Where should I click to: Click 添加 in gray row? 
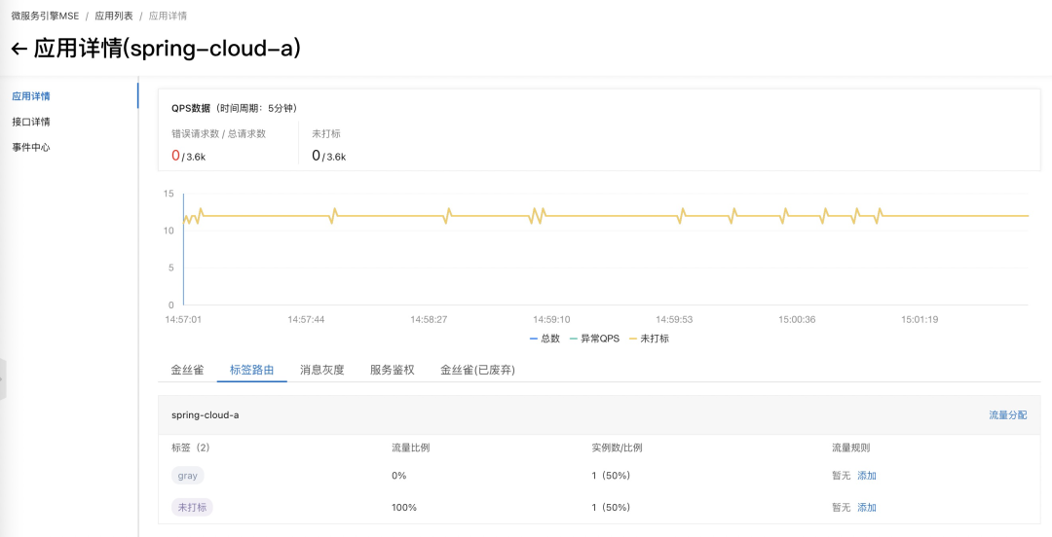[x=867, y=476]
